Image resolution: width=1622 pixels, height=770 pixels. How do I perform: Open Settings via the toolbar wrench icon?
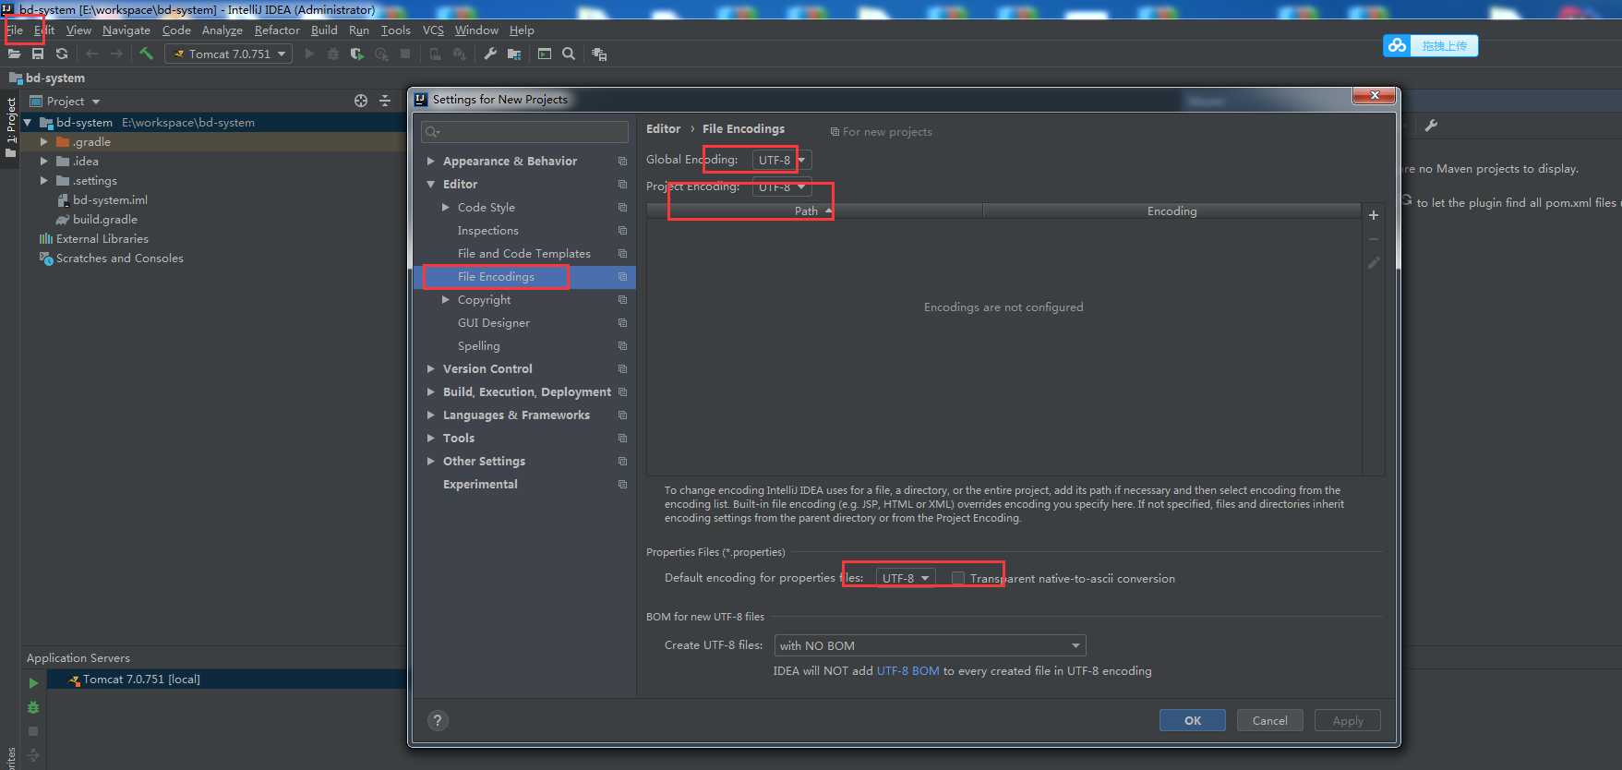coord(490,54)
